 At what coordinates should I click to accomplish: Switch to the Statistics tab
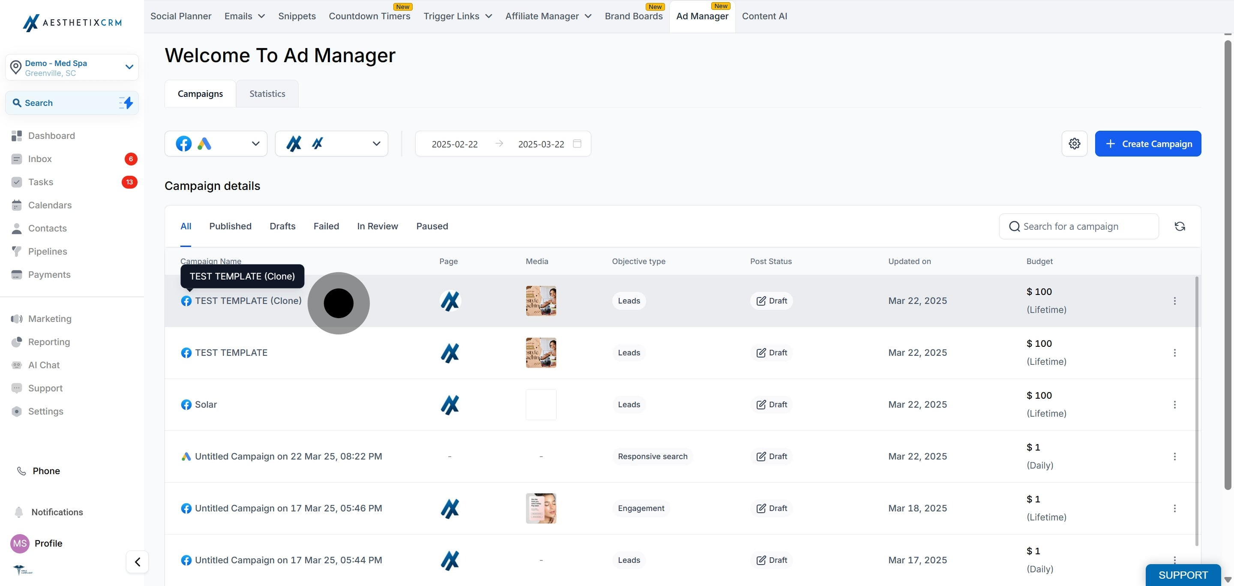pyautogui.click(x=267, y=94)
